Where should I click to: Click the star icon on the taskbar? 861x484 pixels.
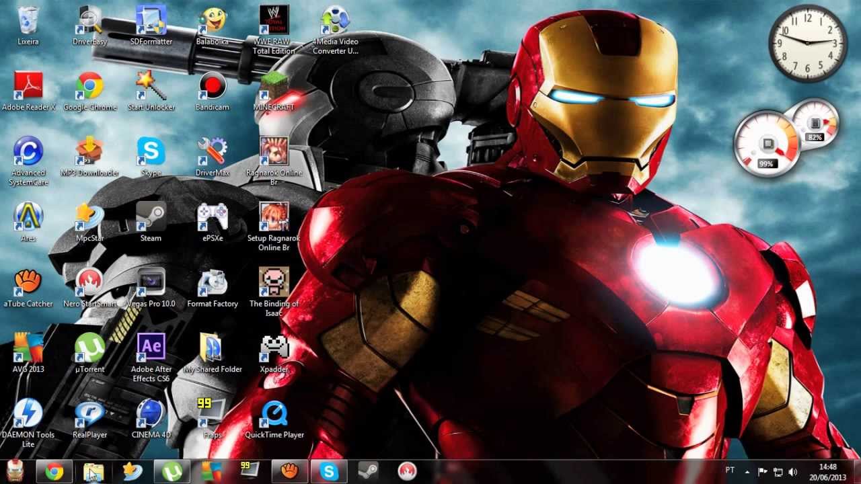point(133,471)
